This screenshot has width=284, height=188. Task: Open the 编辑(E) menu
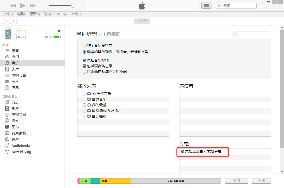[x=21, y=14]
